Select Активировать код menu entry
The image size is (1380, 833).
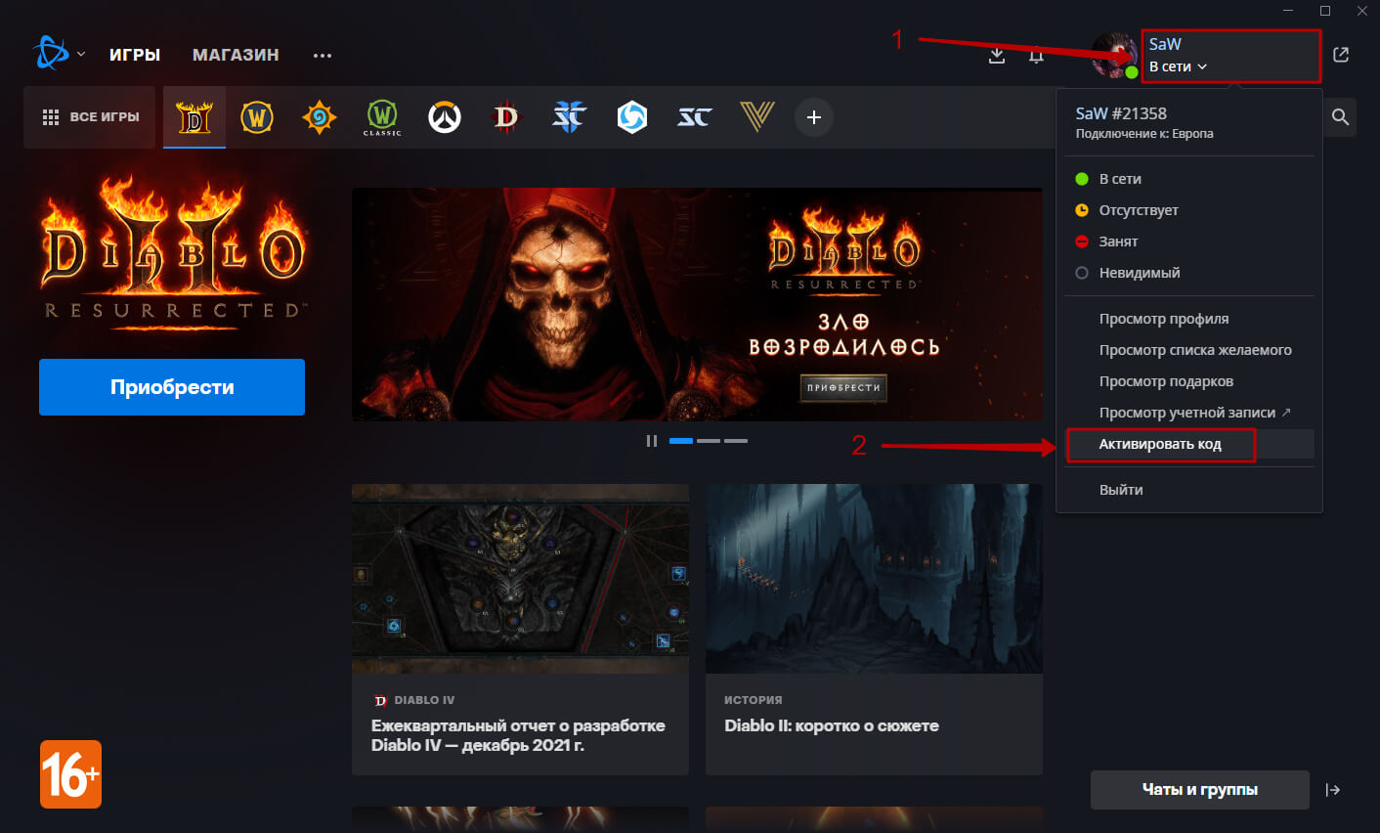tap(1160, 444)
